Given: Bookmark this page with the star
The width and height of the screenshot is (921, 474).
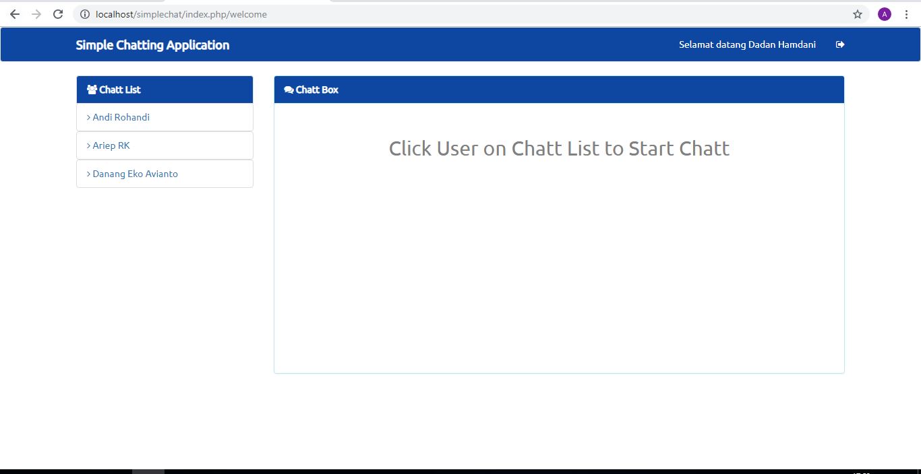Looking at the screenshot, I should coord(858,14).
